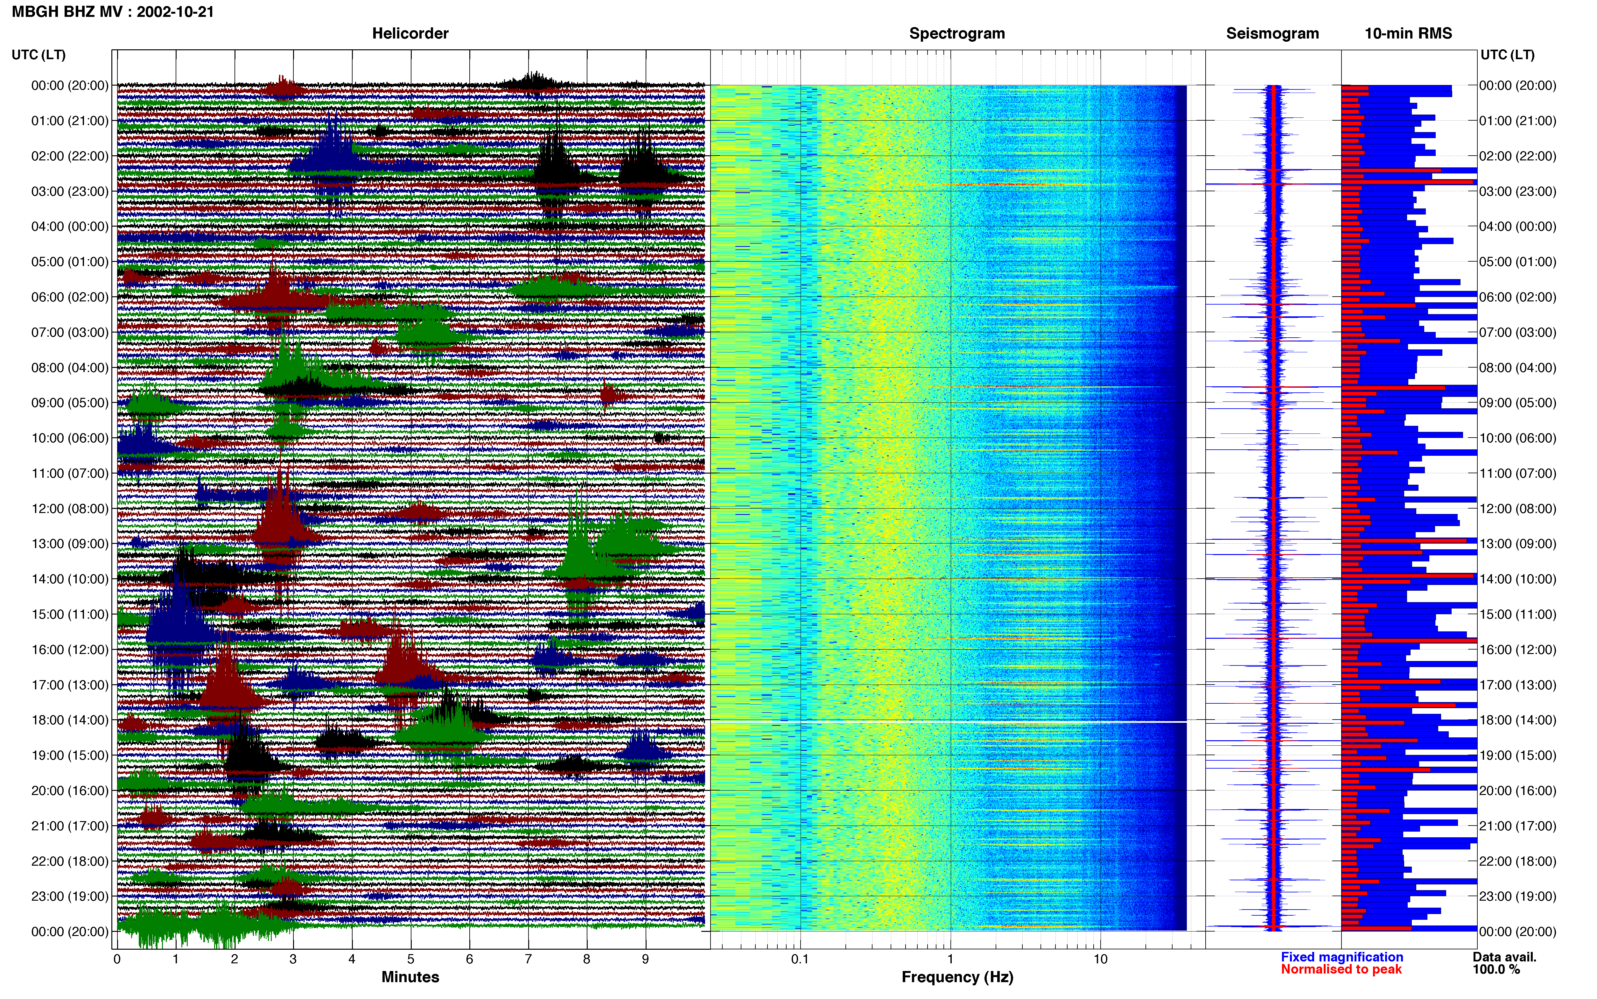Click left time label 19:00 (15:00)
This screenshot has height=999, width=1597.
(x=70, y=755)
